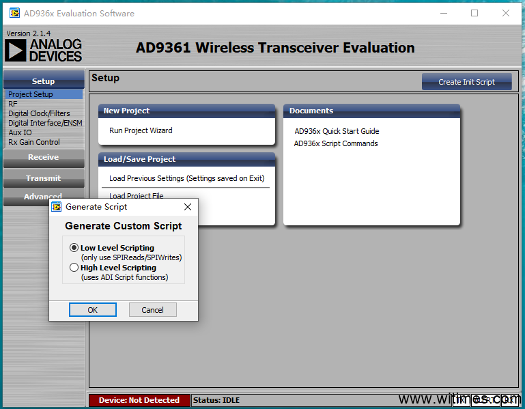Select Digital Clock/Filters in sidebar
This screenshot has height=409, width=525.
point(39,113)
